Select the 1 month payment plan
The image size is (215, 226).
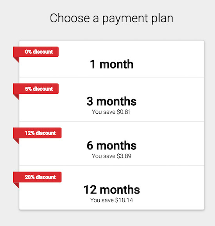click(x=112, y=59)
